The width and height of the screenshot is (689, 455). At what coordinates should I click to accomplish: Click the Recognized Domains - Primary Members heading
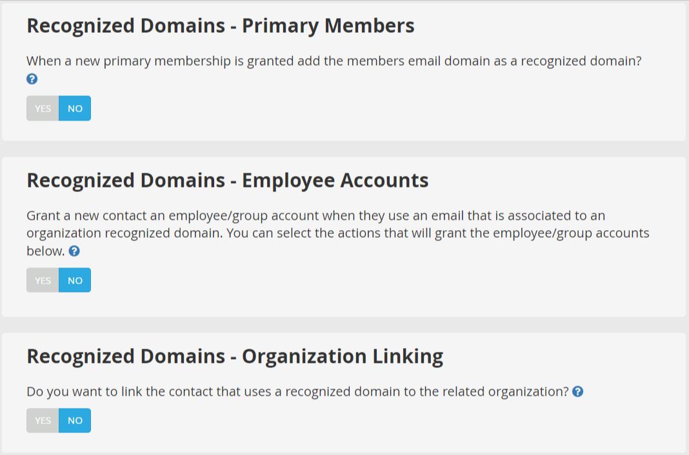[x=221, y=25]
